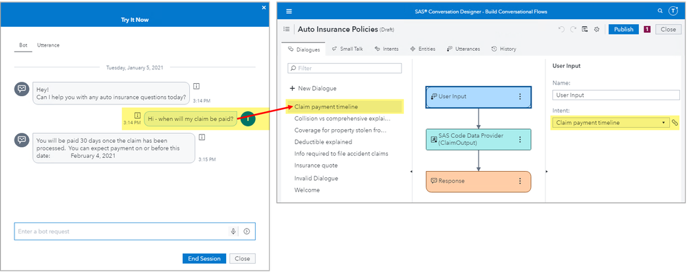Select the Bot tab in Try It Now
This screenshot has height=274, width=687.
tap(23, 45)
